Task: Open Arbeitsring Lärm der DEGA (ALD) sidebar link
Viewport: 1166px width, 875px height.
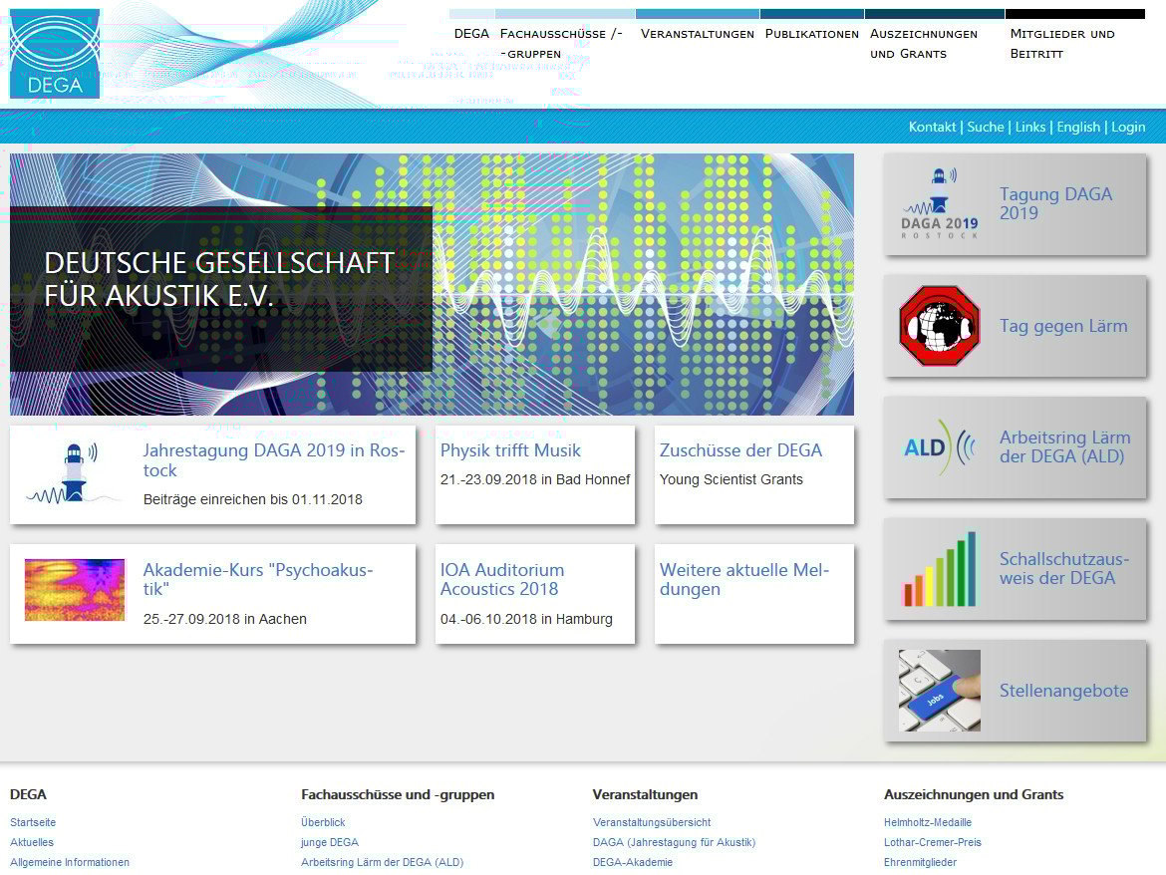Action: (1064, 446)
